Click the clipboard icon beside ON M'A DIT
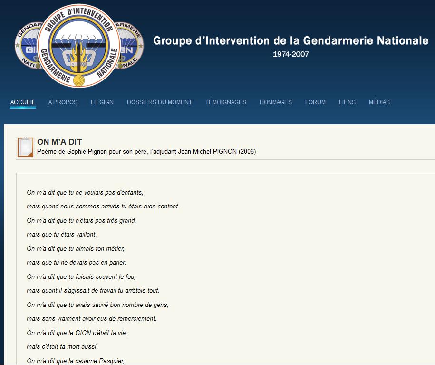The height and width of the screenshot is (365, 435). [25, 147]
